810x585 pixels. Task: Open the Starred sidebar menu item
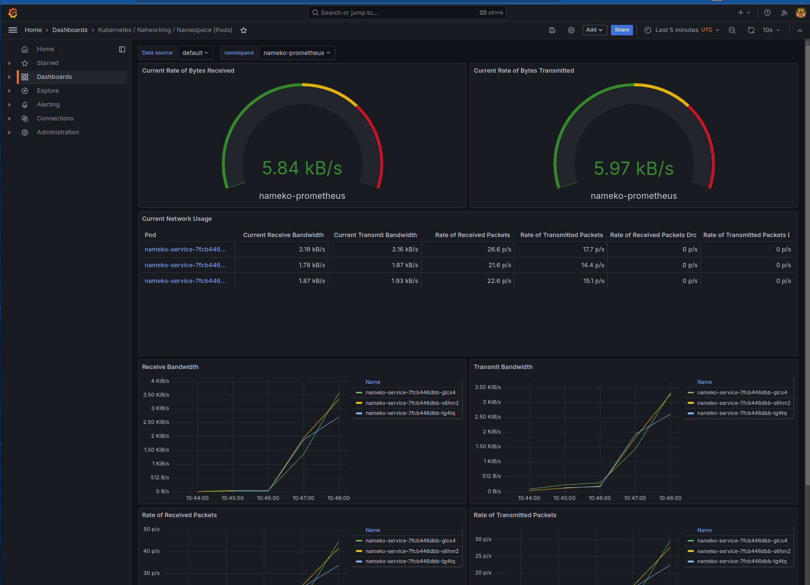tap(47, 63)
